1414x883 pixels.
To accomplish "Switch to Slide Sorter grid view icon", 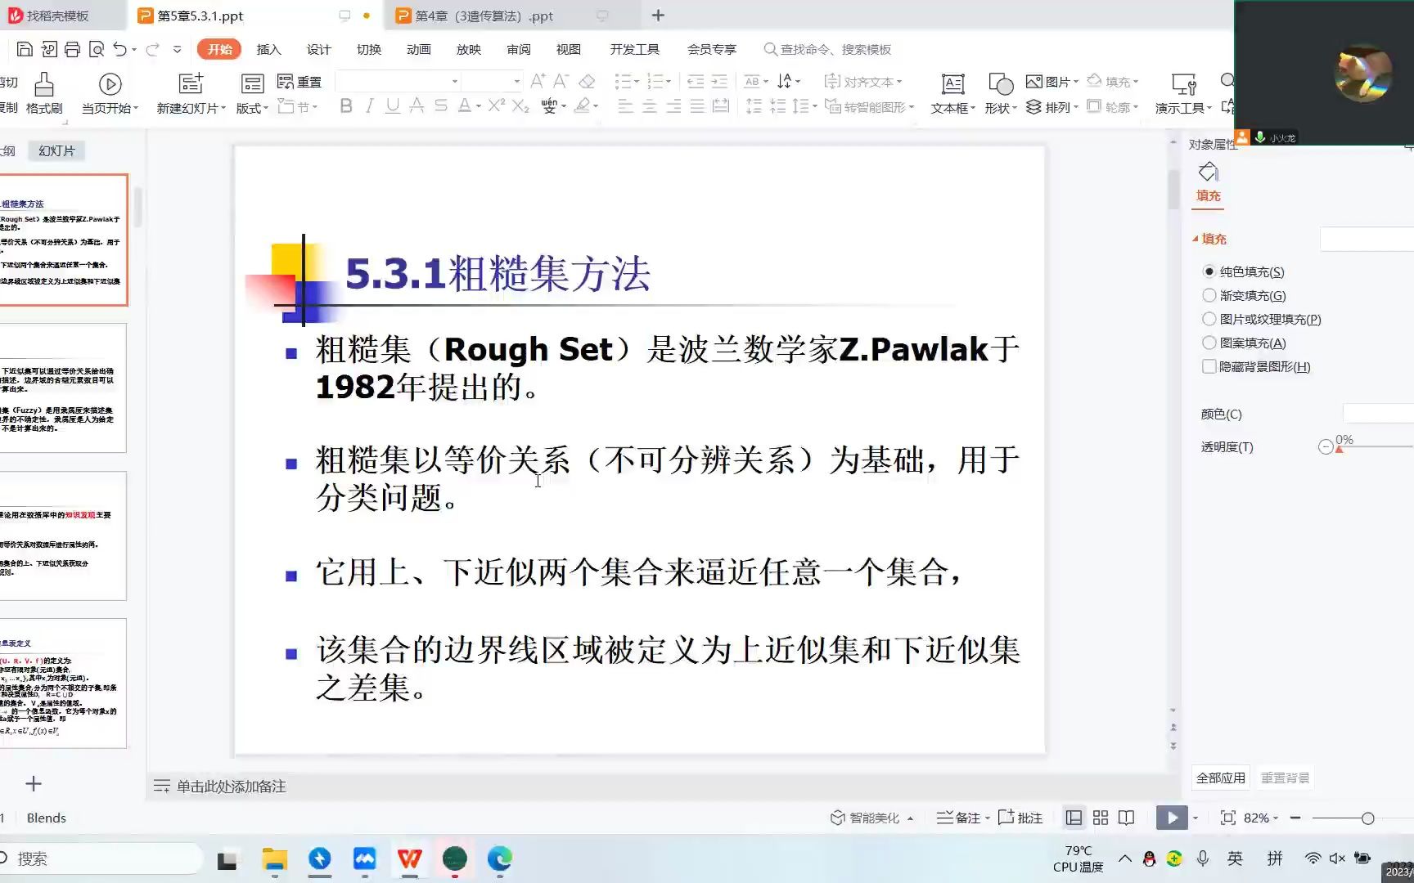I will tap(1101, 818).
